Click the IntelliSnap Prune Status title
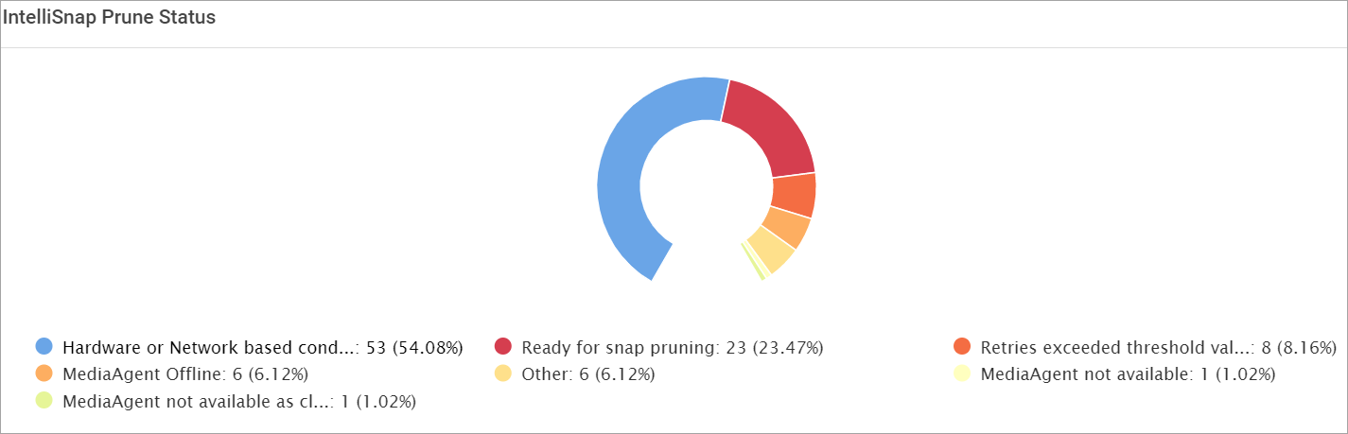 pyautogui.click(x=111, y=18)
